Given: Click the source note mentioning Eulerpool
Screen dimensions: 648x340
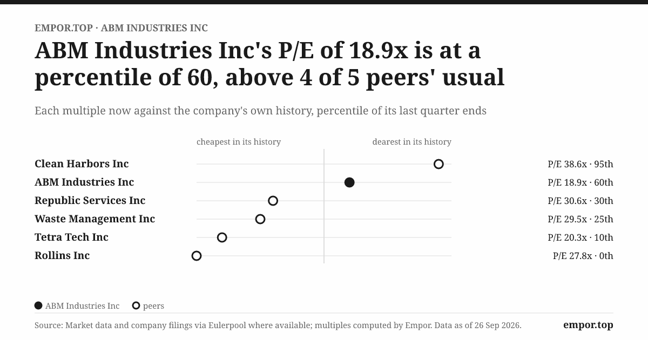Looking at the screenshot, I should pos(278,325).
